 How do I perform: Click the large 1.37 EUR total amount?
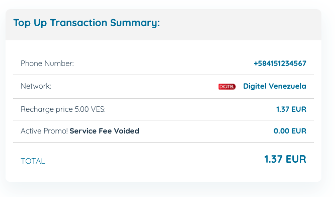pyautogui.click(x=285, y=159)
